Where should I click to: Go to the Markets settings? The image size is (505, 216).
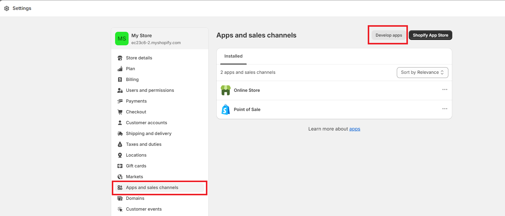tap(159, 177)
